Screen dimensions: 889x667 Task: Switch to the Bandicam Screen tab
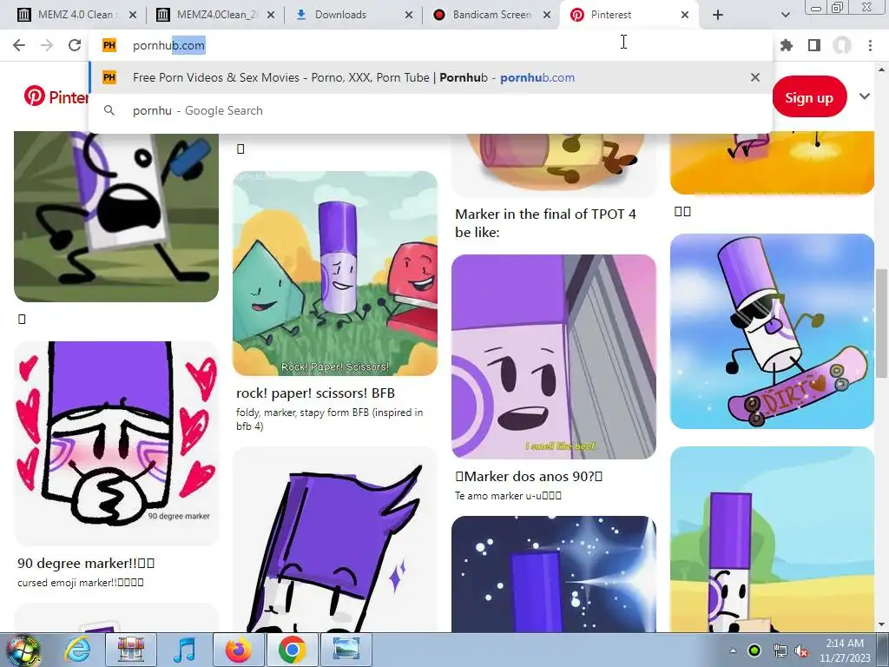[x=491, y=15]
